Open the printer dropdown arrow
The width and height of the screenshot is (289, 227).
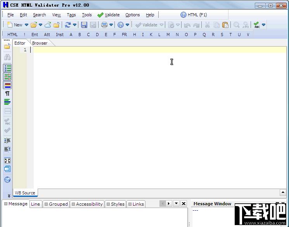[x=111, y=25]
